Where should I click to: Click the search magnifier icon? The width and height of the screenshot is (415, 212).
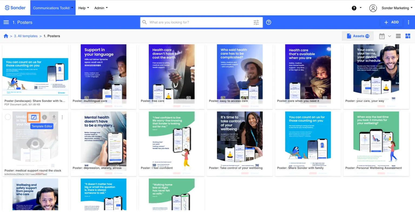click(x=145, y=22)
